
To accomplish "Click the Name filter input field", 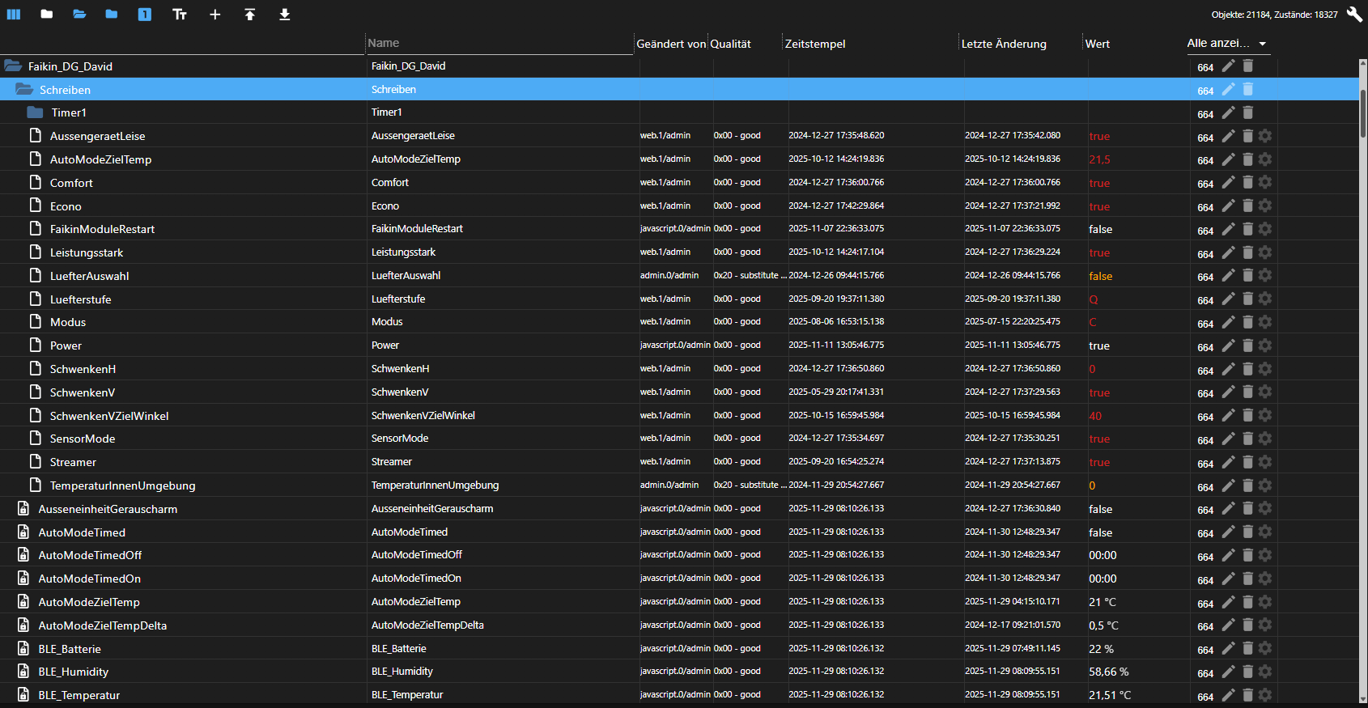I will point(498,44).
